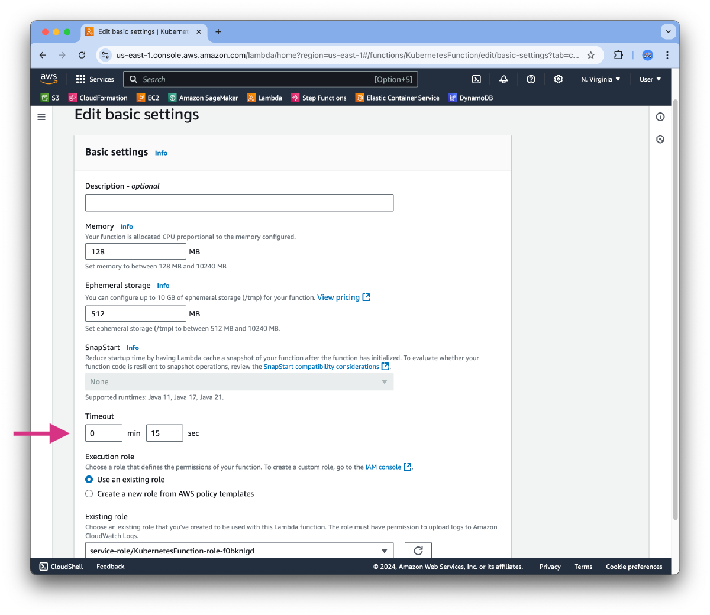Viewport: 710px width, 615px height.
Task: Open the browser profile avatar
Action: click(648, 55)
